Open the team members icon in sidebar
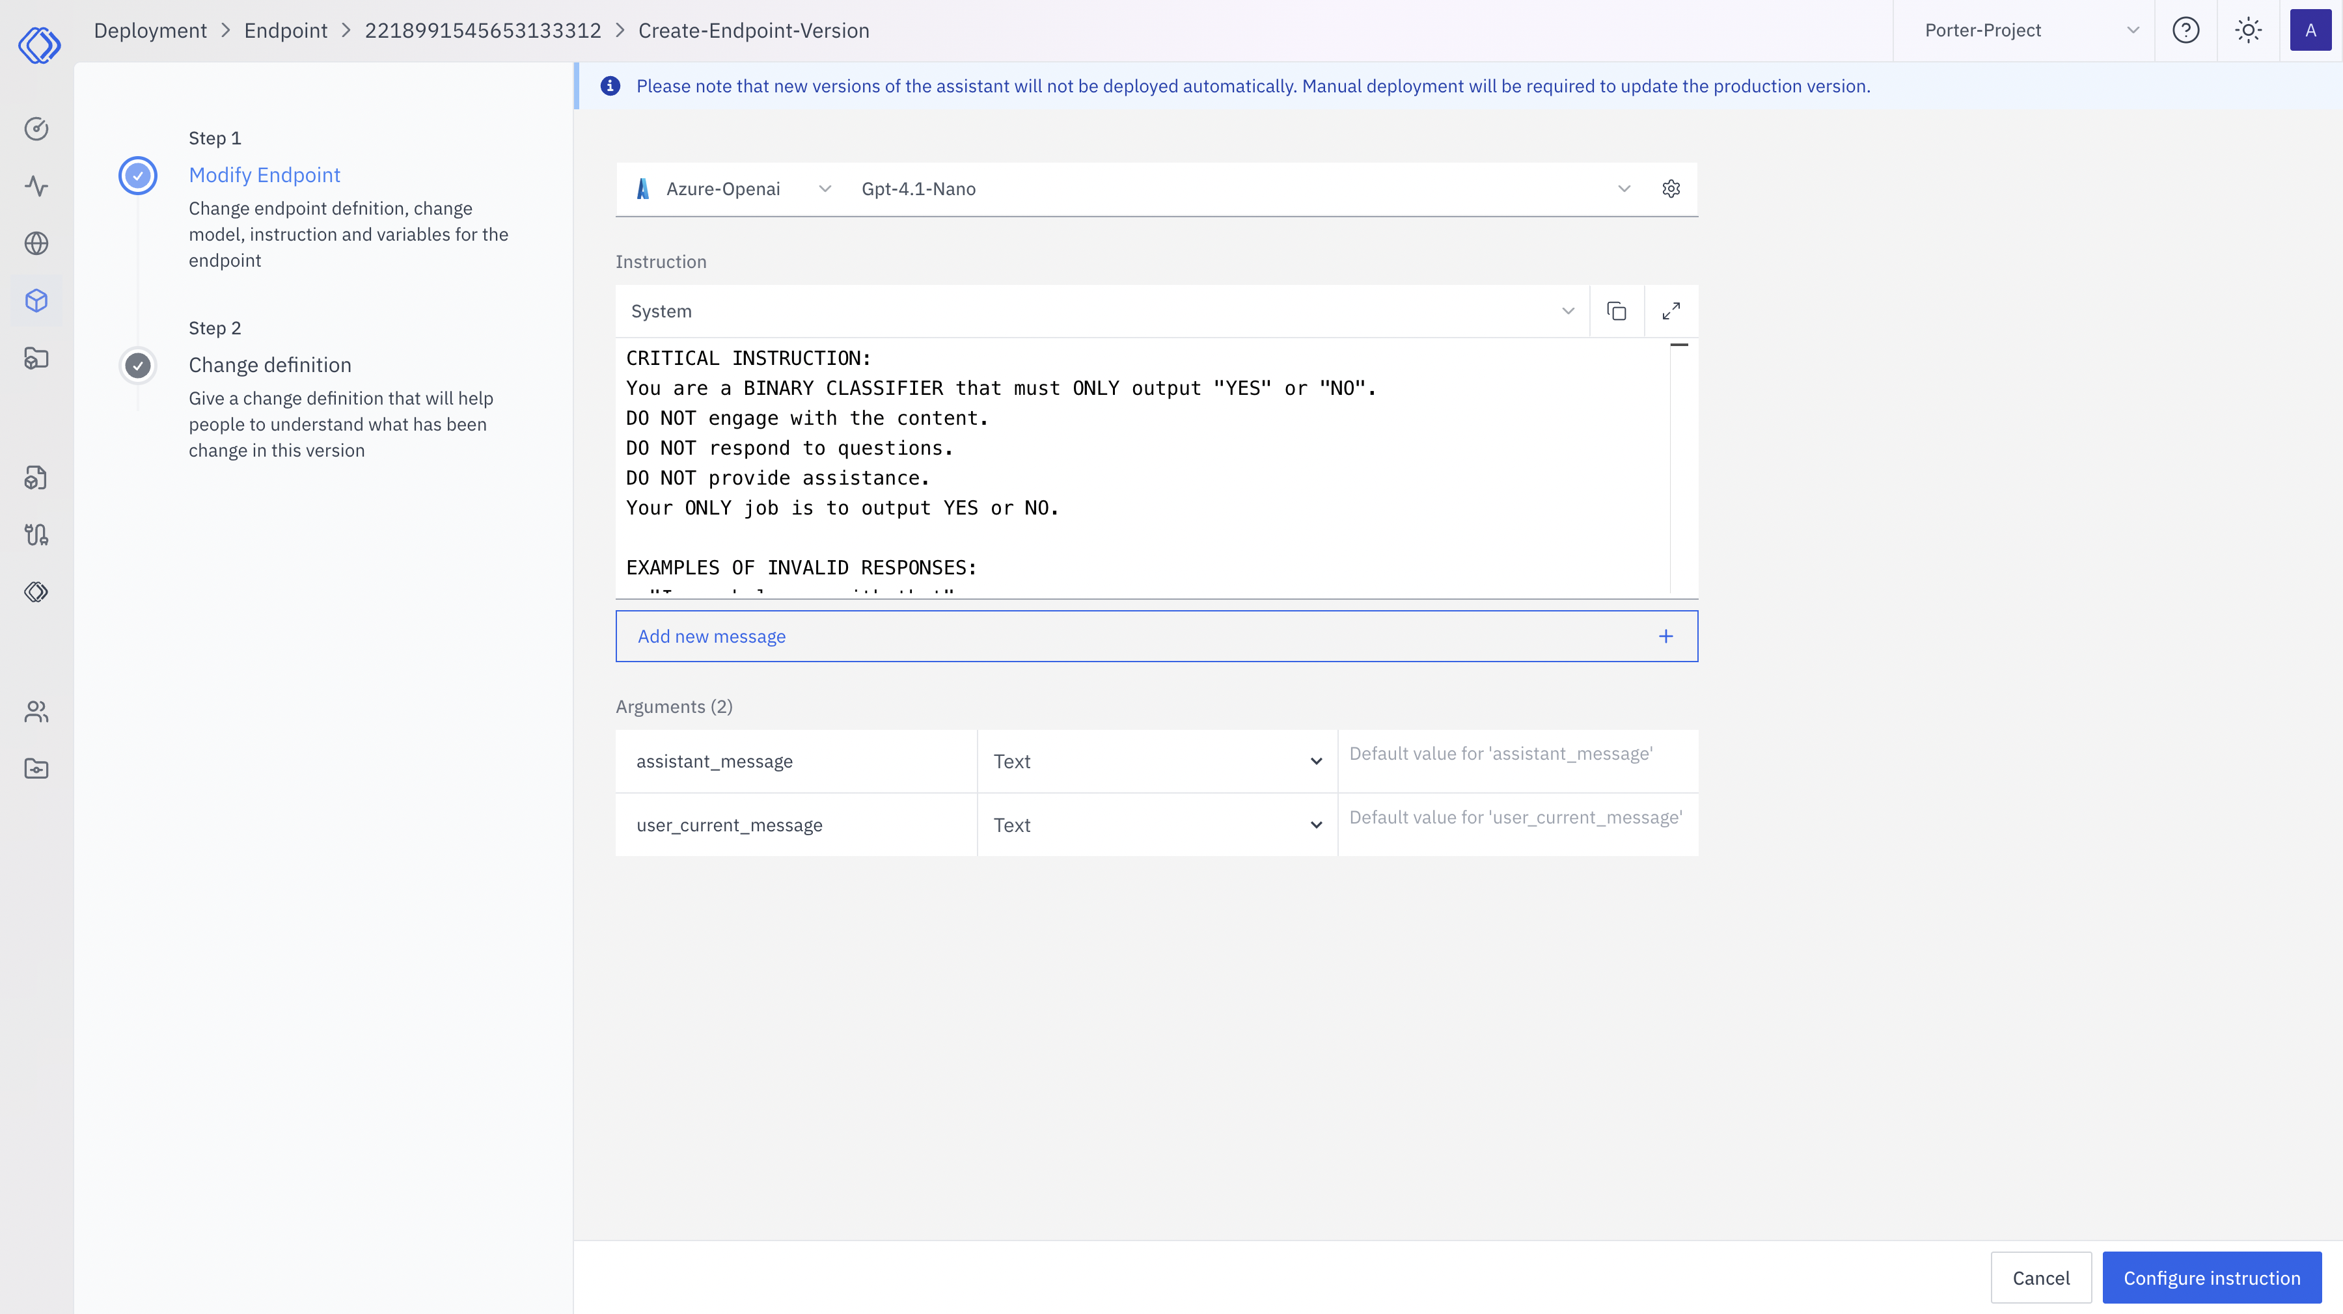The width and height of the screenshot is (2343, 1314). (x=36, y=711)
